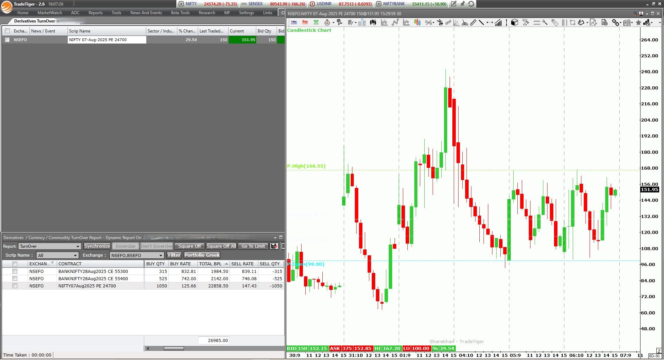Open the Report TurnOver dropdown

[50, 246]
